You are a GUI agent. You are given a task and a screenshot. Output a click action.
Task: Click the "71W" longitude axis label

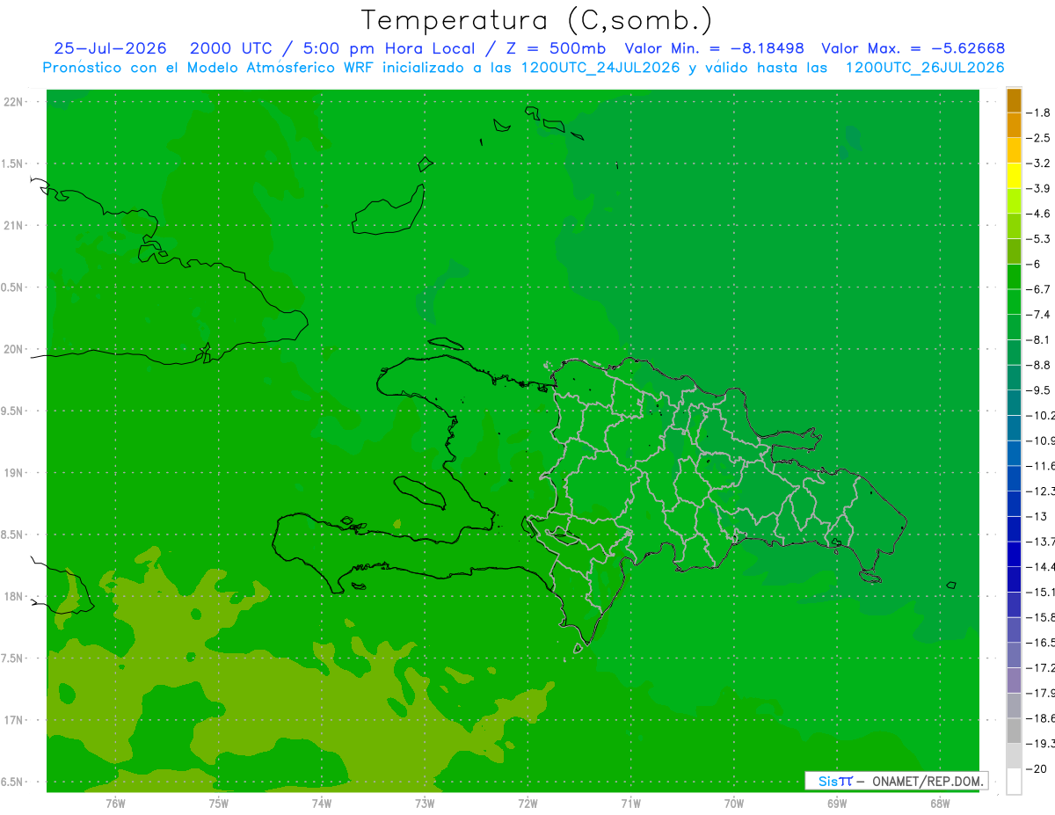pyautogui.click(x=630, y=803)
